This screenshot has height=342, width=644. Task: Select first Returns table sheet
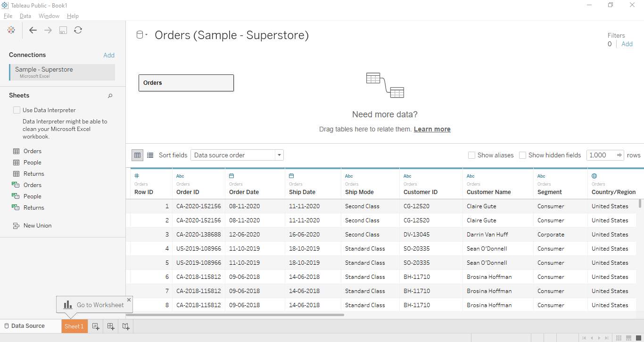click(x=34, y=174)
